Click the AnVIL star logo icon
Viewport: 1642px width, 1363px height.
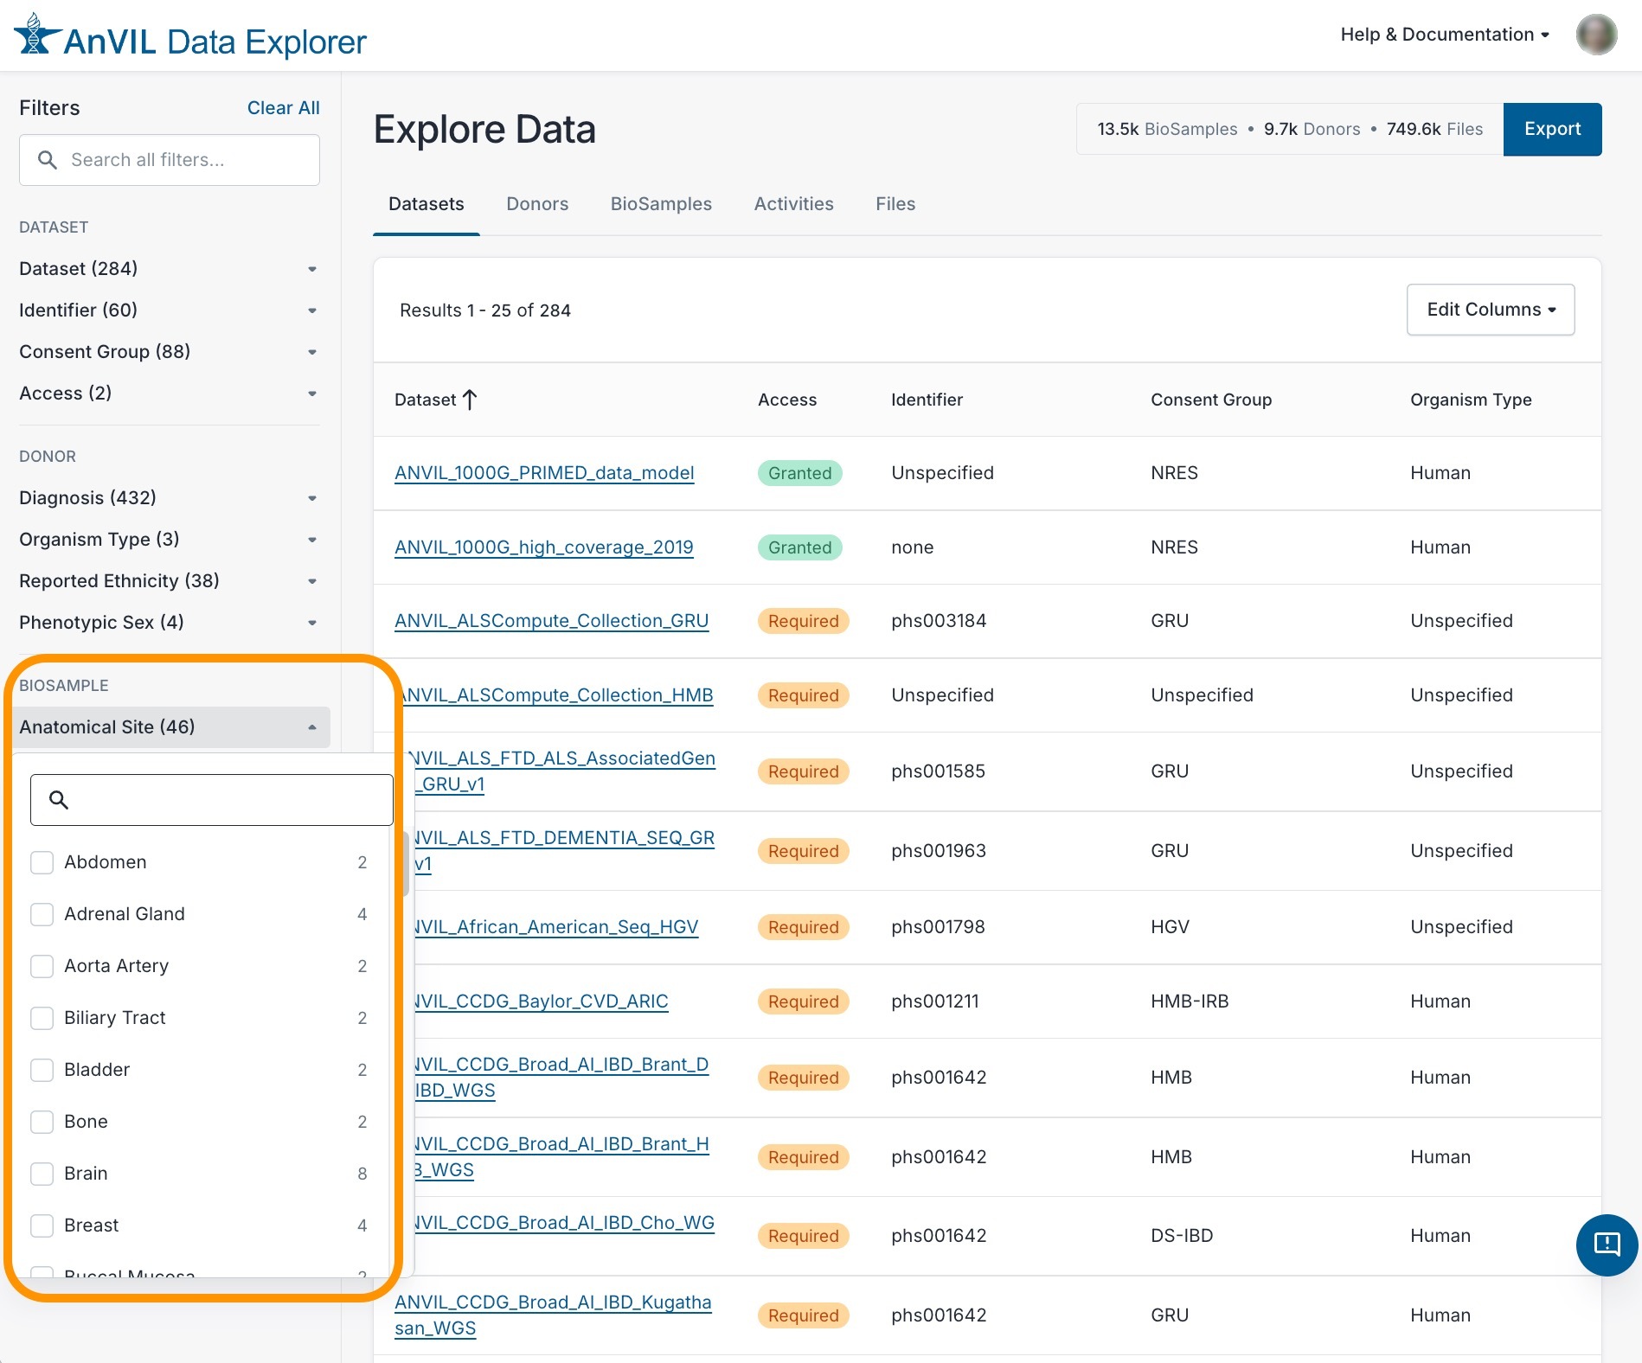pyautogui.click(x=36, y=36)
